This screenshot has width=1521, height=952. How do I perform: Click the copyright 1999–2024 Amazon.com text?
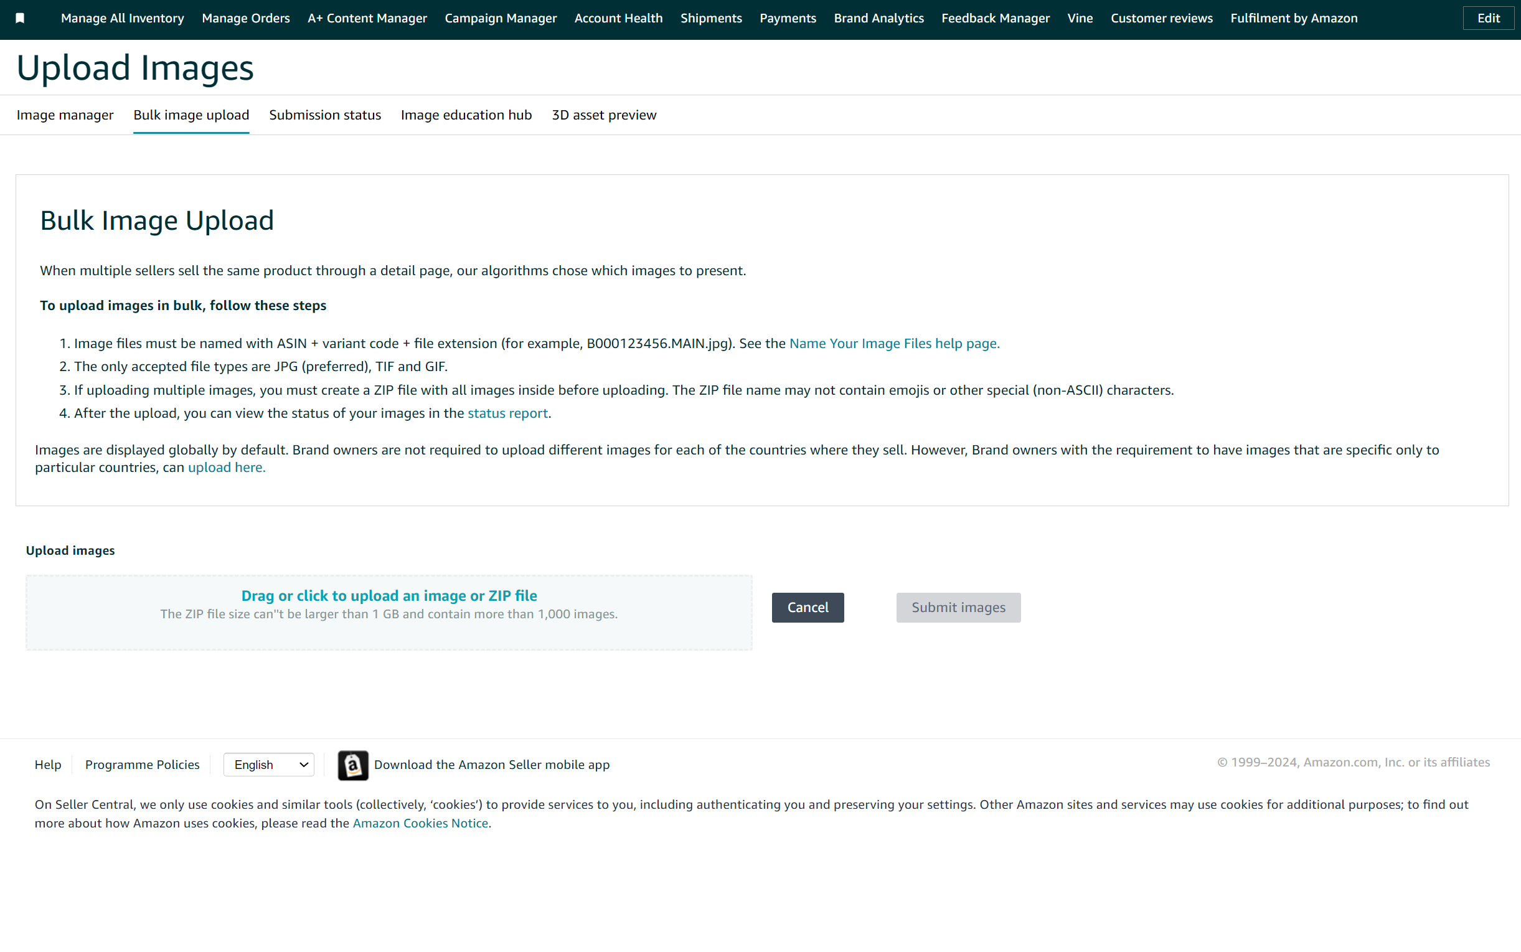tap(1354, 763)
